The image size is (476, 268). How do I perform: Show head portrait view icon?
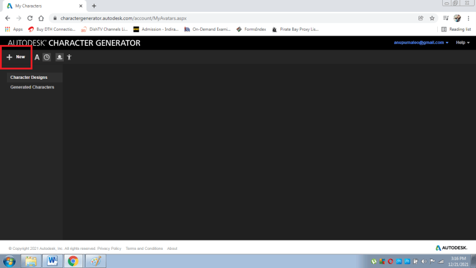[x=59, y=57]
